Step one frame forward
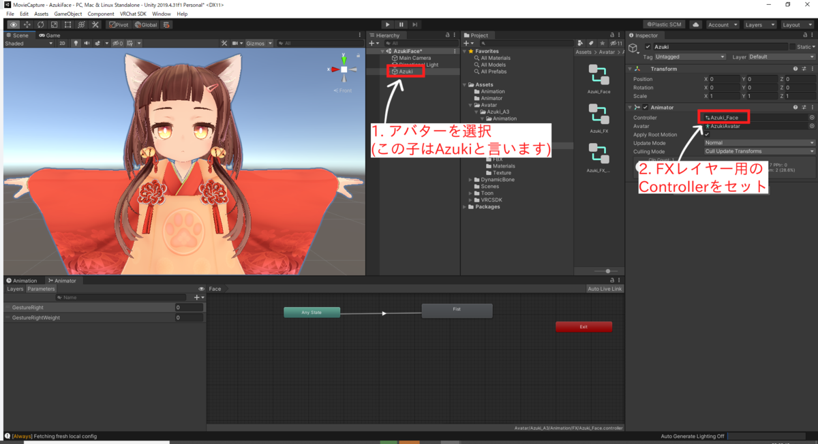This screenshot has width=818, height=444. click(x=414, y=25)
